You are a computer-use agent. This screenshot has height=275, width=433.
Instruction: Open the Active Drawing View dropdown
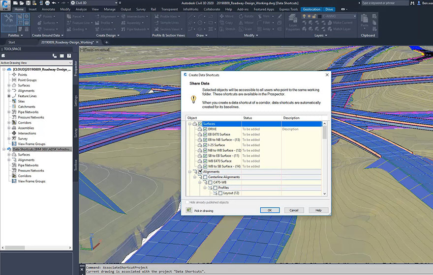point(36,63)
